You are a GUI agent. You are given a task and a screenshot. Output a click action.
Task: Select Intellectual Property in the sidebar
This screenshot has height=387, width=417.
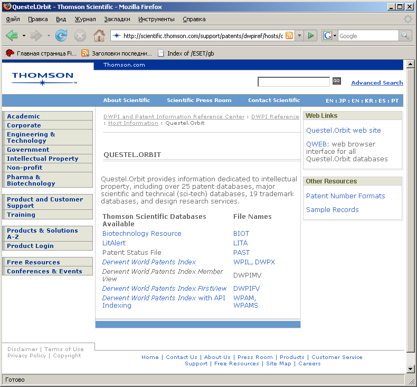click(x=48, y=159)
